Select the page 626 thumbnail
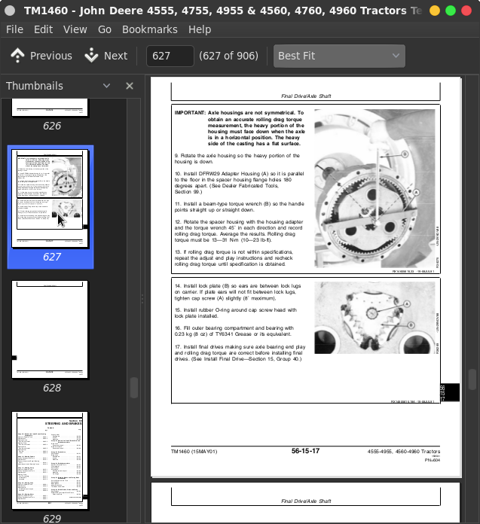Screen dimensions: 480x524 click(50, 108)
